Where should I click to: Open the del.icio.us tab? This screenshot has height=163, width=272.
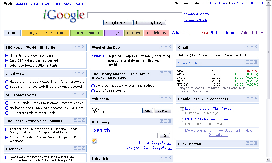157,33
